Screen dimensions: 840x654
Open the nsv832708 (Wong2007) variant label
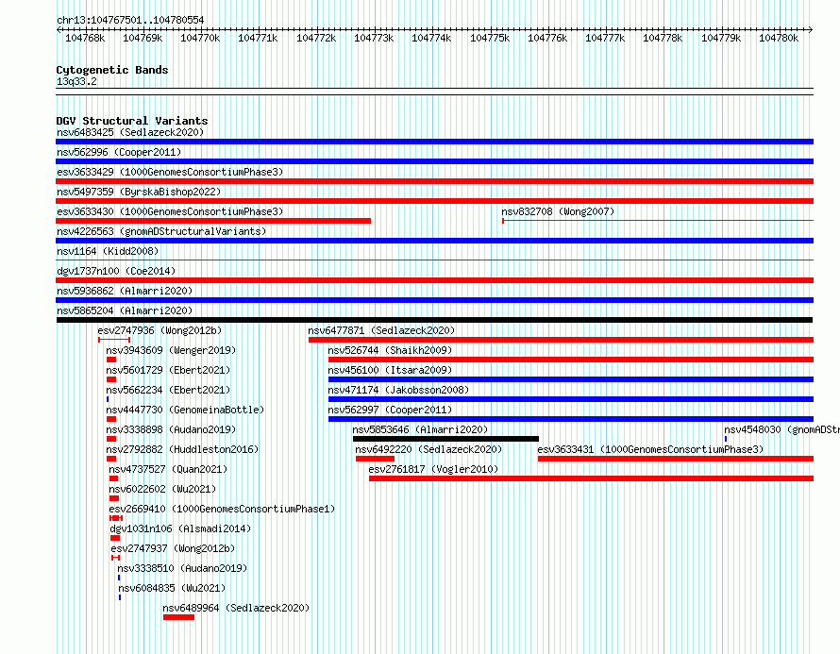558,211
